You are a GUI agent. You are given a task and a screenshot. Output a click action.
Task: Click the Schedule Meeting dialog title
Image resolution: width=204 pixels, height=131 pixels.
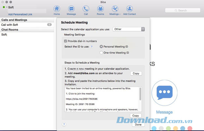[x=74, y=23]
